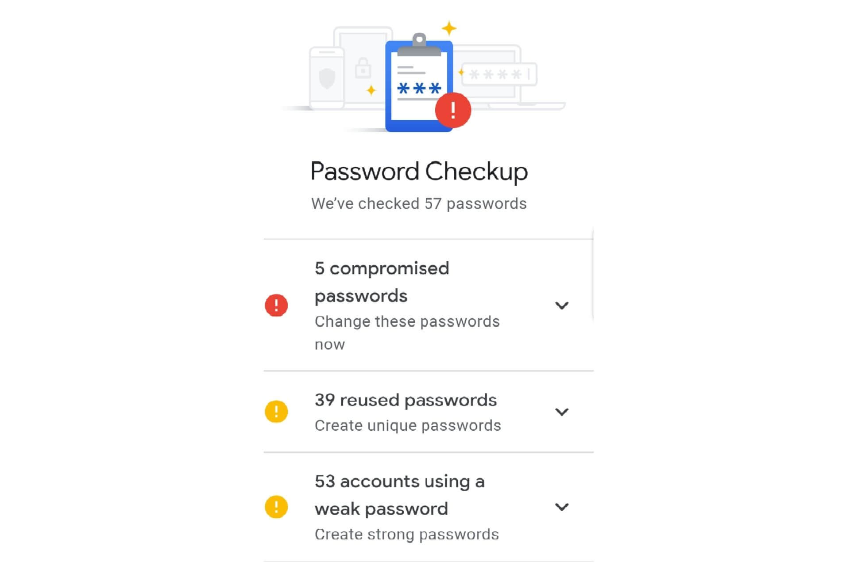Click the yellow sparkle above the clipboard
This screenshot has width=850, height=566.
449,27
